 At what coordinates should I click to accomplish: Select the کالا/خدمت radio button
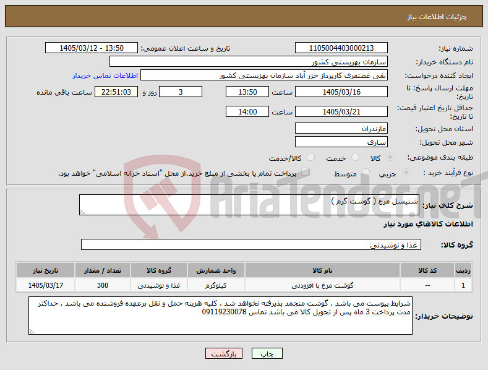click(310, 157)
